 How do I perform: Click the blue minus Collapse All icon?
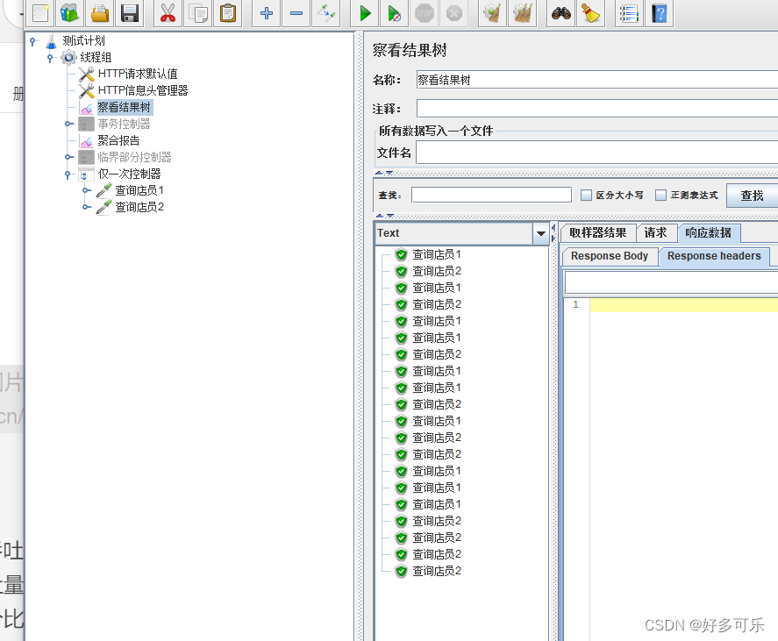coord(296,13)
